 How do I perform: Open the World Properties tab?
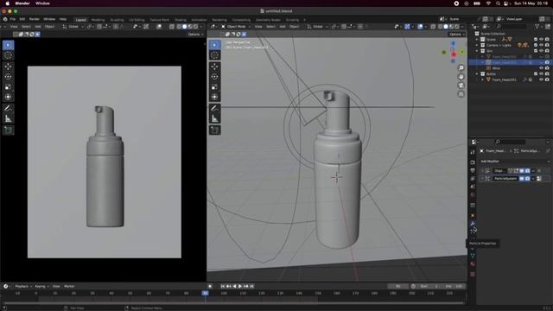coord(473,195)
